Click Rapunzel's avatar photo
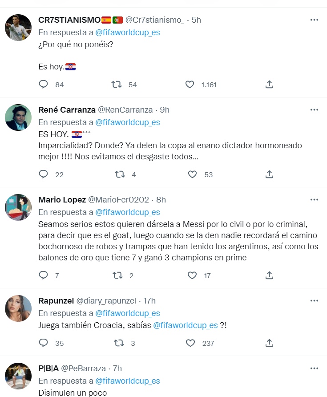 click(18, 308)
